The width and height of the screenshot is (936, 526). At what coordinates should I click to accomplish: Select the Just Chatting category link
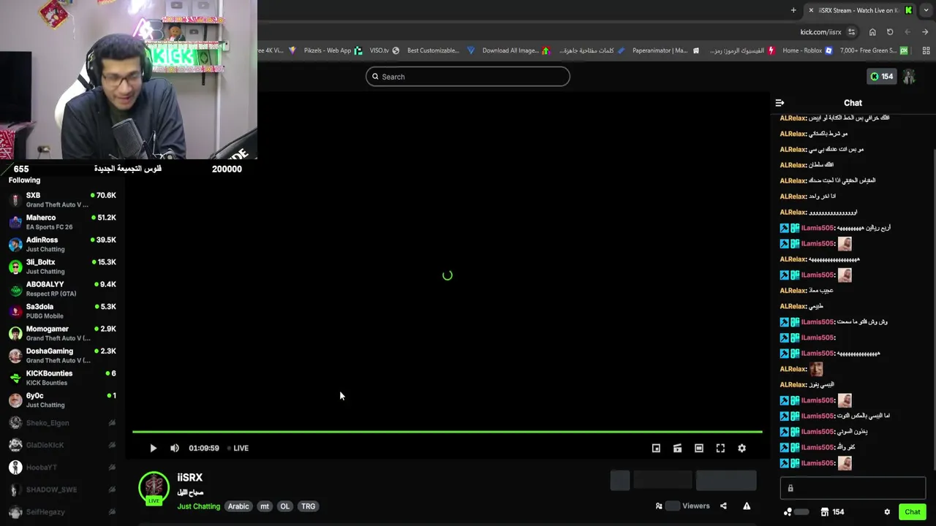(x=198, y=506)
